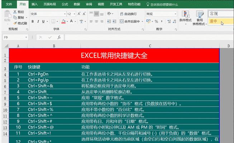The width and height of the screenshot is (234, 143).
Task: Expand the font color dropdown arrow
Action: [x=75, y=21]
